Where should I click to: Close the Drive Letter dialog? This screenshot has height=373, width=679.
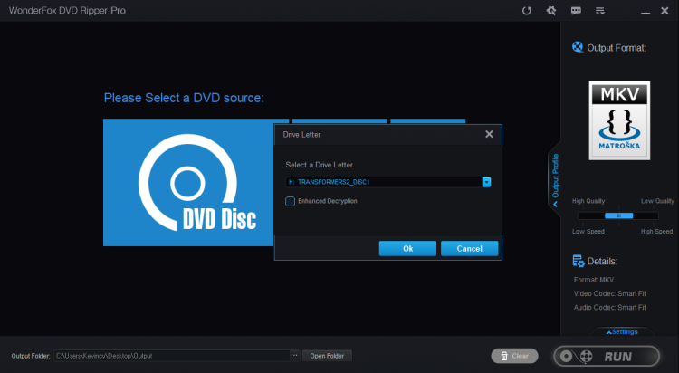pos(489,134)
